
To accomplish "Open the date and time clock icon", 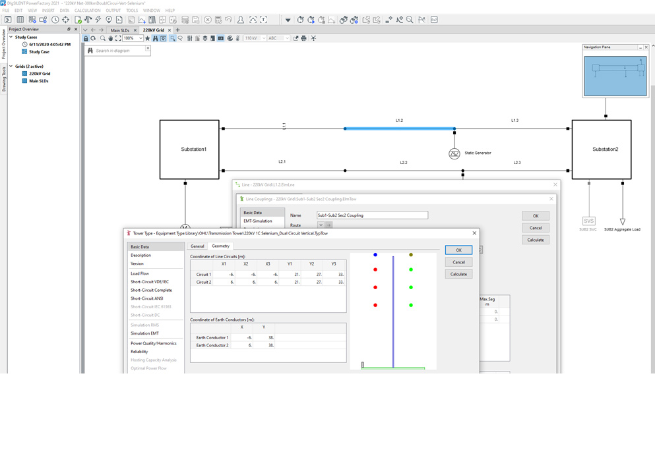I will 55,20.
